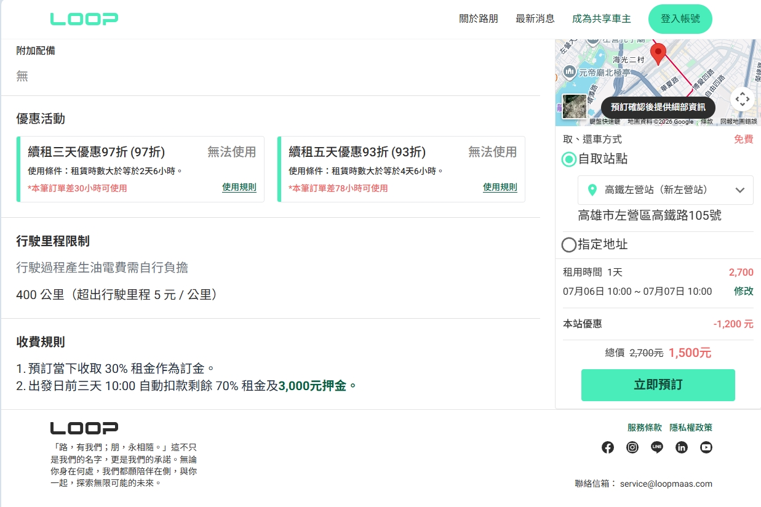Click the 預訂確認後提供細部資訊 map banner
The width and height of the screenshot is (761, 507).
click(x=658, y=107)
